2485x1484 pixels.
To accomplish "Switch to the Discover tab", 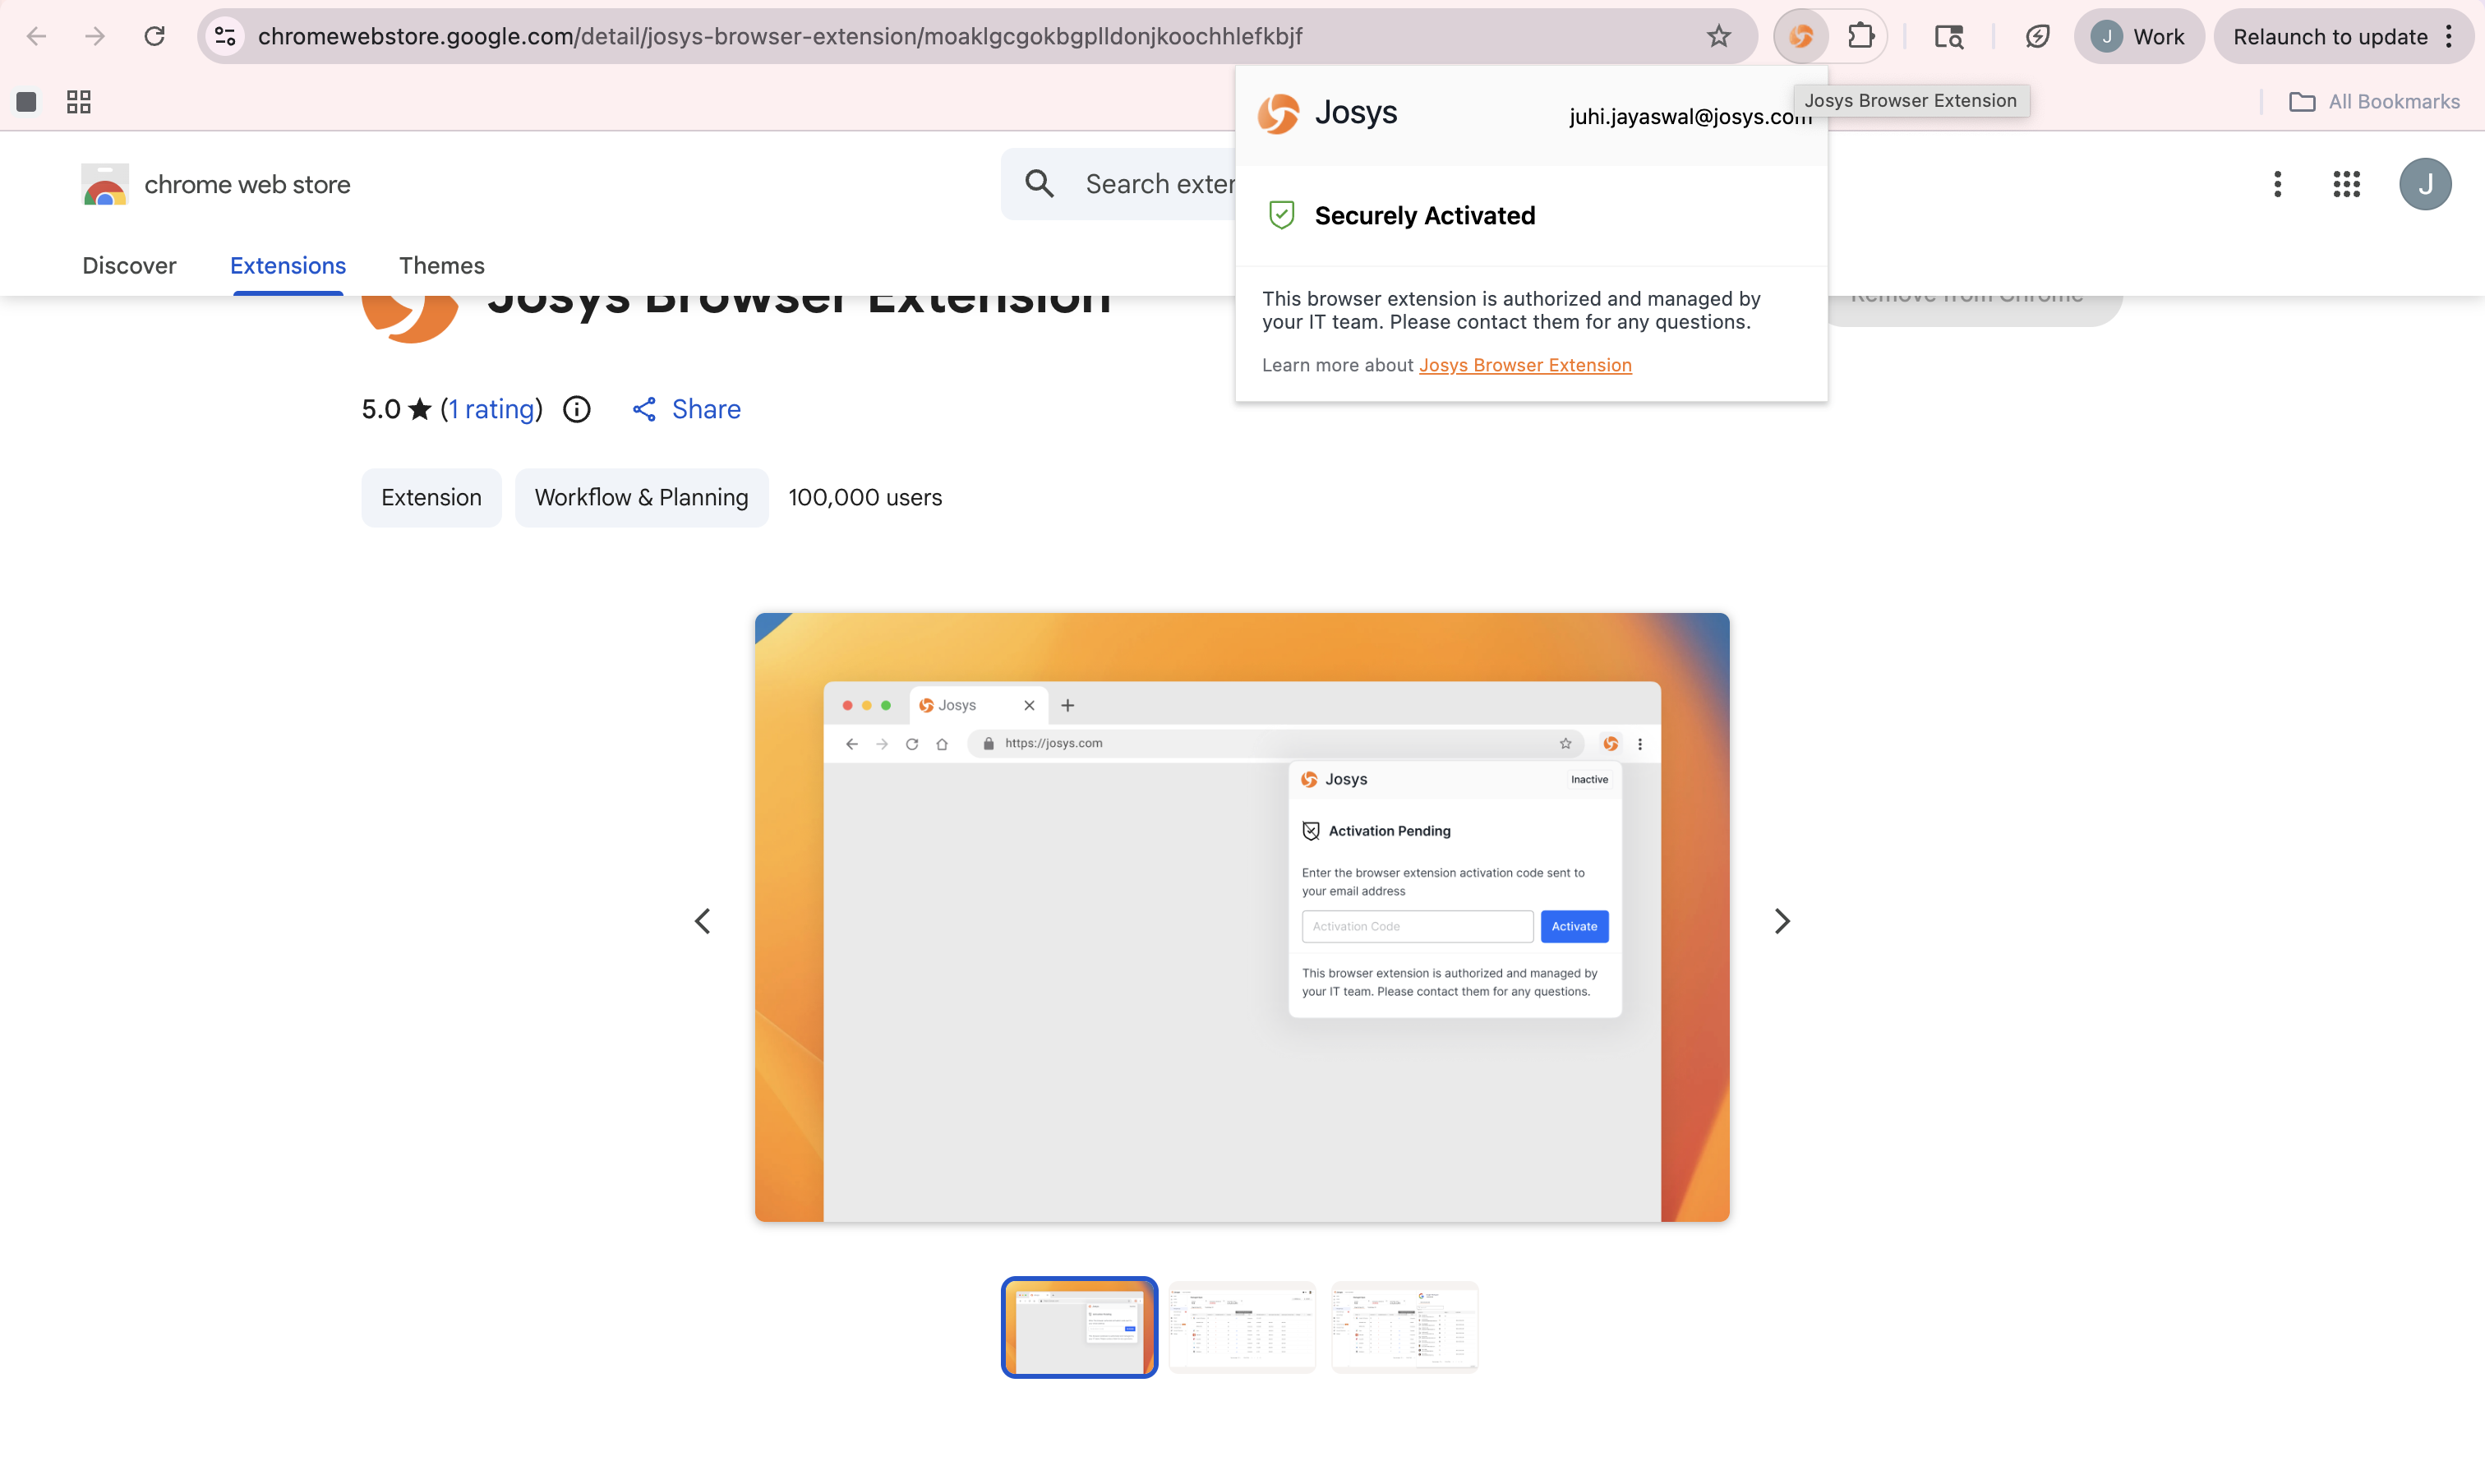I will click(x=129, y=266).
